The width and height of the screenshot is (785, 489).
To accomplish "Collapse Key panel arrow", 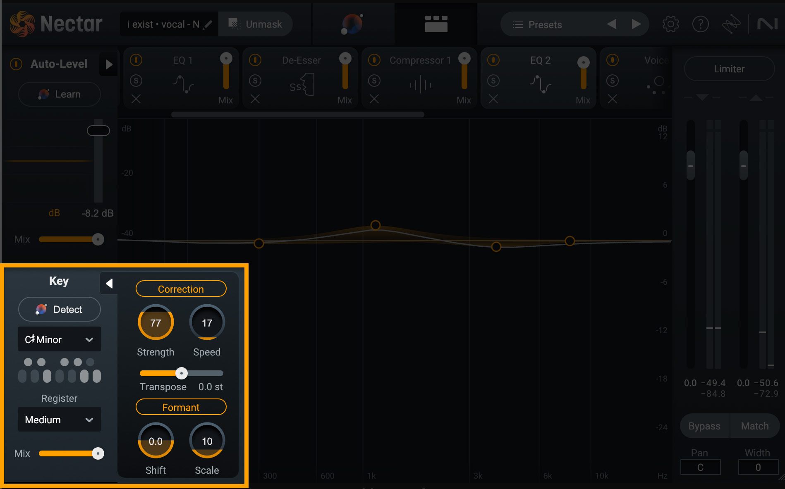I will (109, 283).
